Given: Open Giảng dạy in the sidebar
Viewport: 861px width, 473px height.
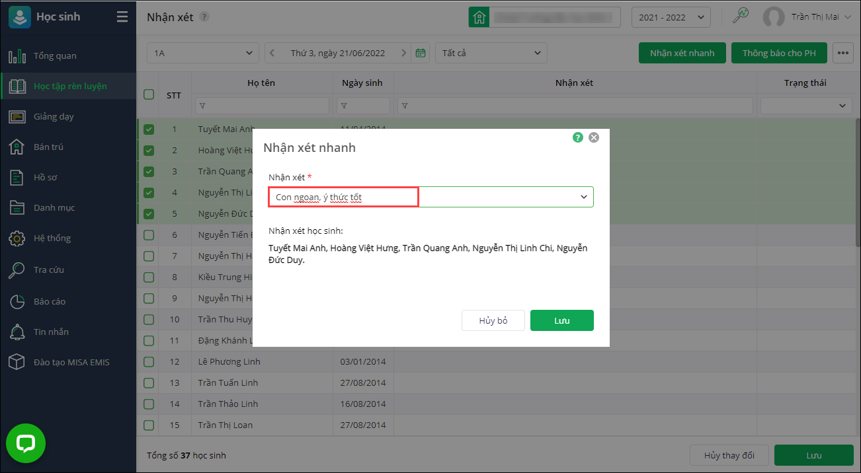Looking at the screenshot, I should tap(54, 116).
